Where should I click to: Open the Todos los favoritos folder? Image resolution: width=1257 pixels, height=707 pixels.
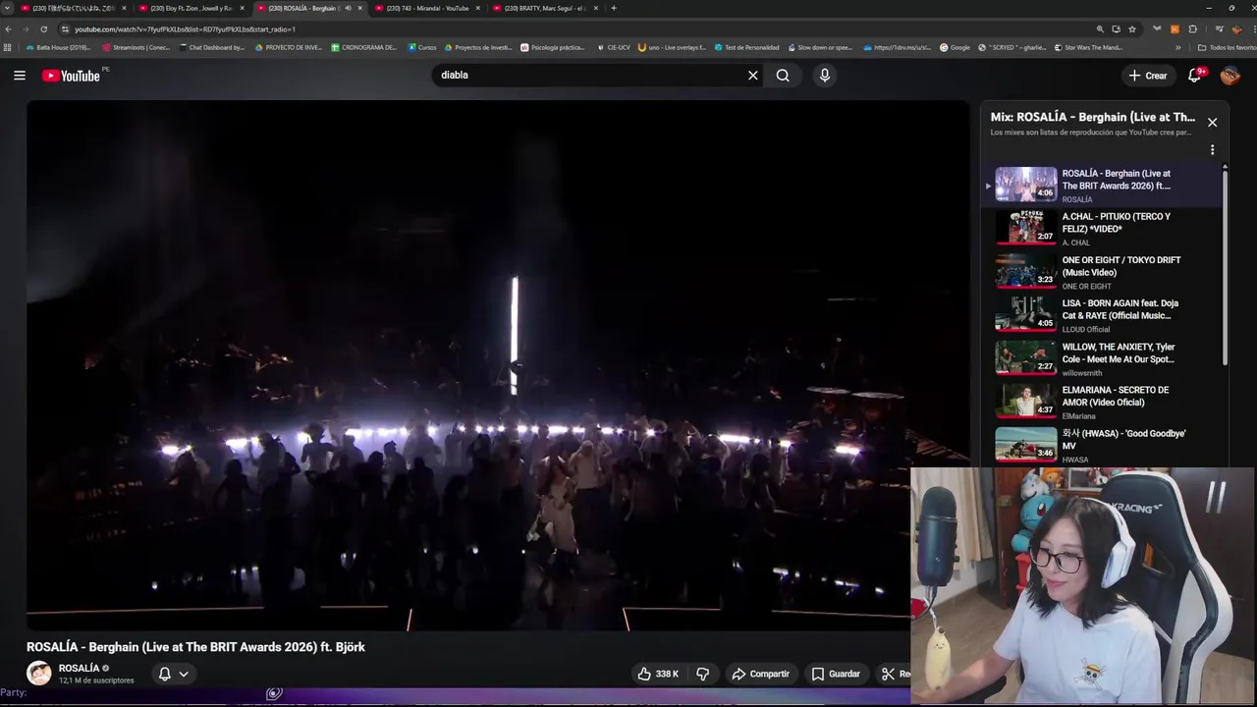point(1227,47)
